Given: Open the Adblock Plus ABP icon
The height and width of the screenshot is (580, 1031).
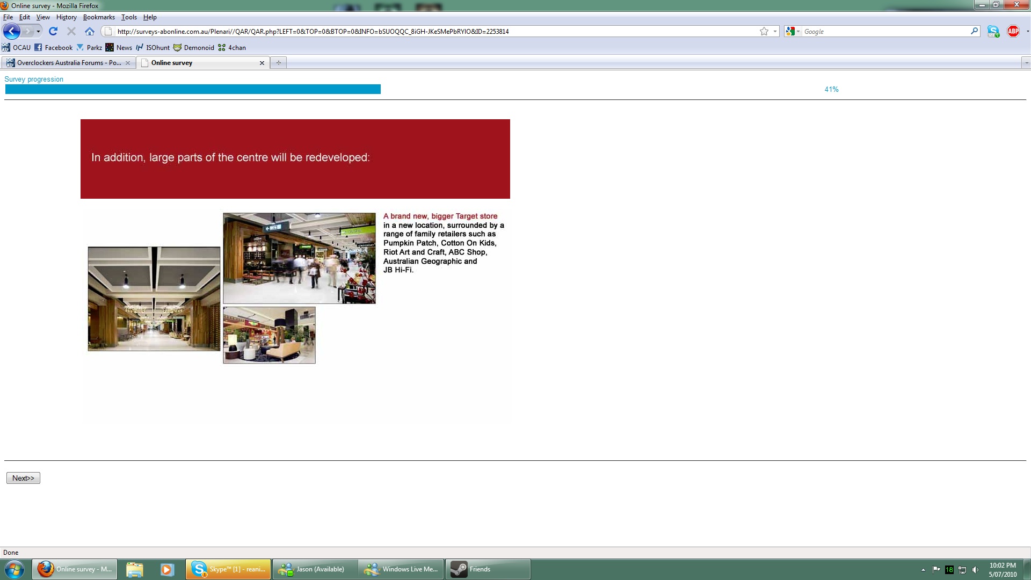Looking at the screenshot, I should point(1013,31).
